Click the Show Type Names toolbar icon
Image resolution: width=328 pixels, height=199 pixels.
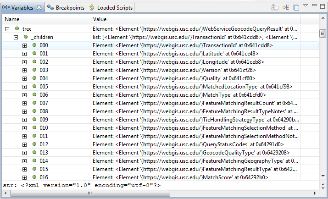pos(275,8)
